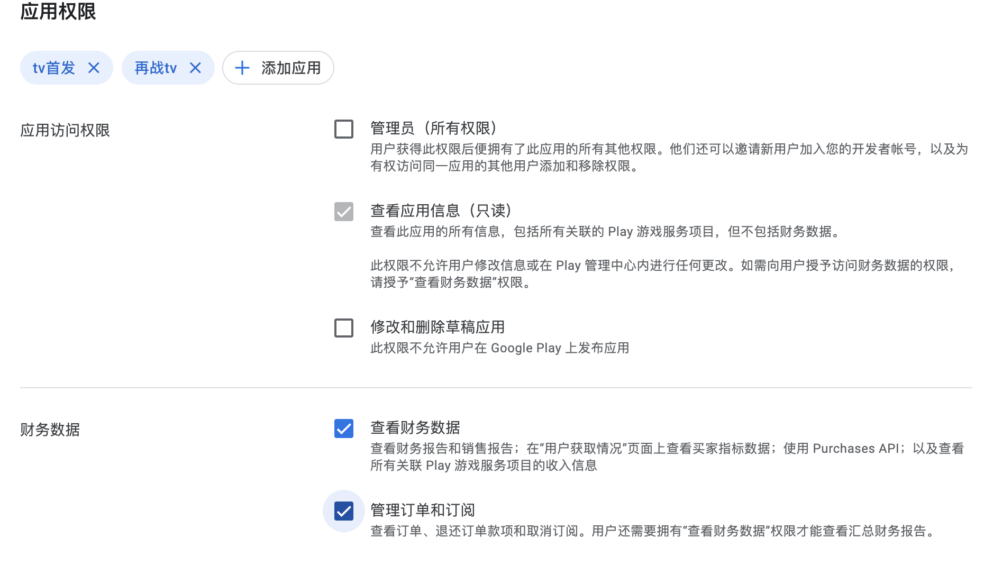Click the grayed-out 查看应用信息（只读）checkbox

pos(343,211)
